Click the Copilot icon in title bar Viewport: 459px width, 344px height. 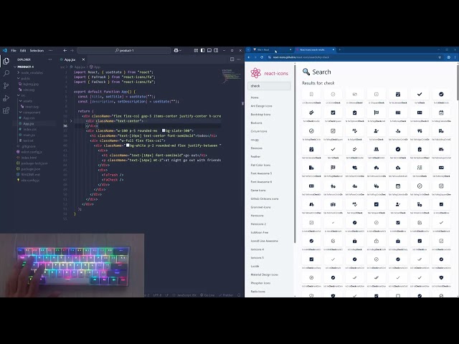176,51
